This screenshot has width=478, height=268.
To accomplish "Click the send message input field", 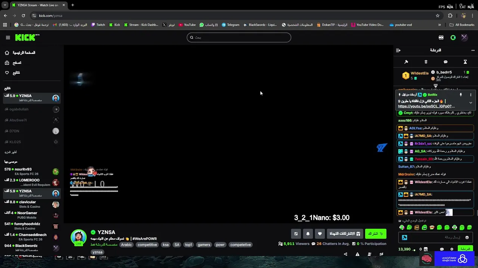I will click(436, 237).
